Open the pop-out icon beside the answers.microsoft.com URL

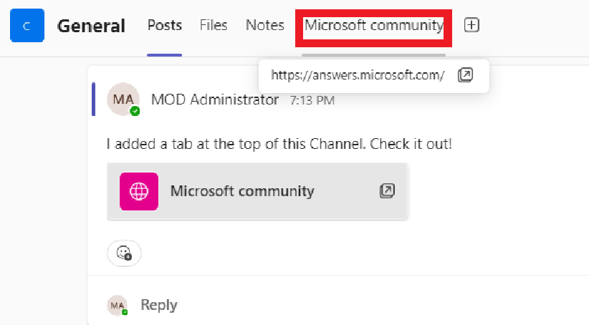tap(465, 75)
